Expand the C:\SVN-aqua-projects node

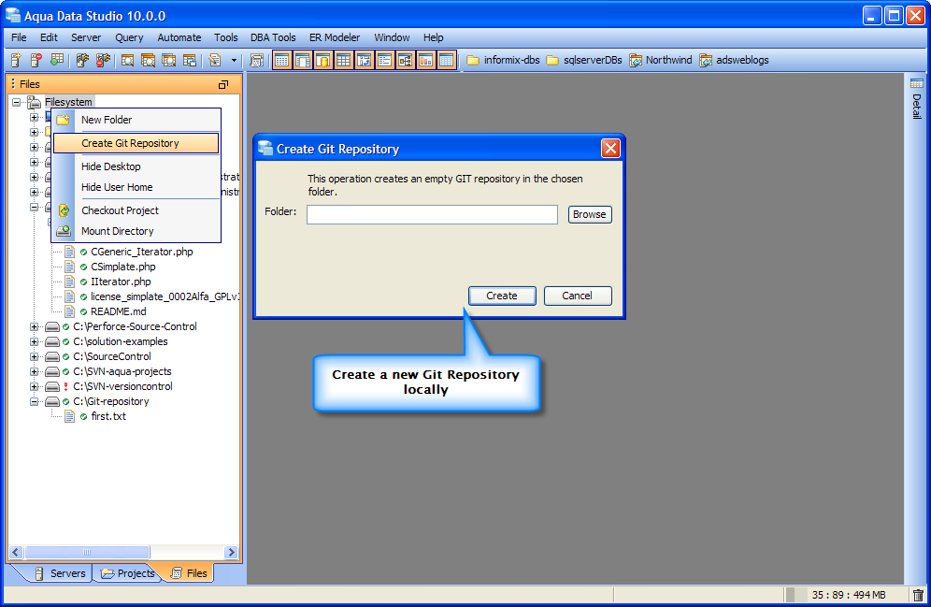35,372
